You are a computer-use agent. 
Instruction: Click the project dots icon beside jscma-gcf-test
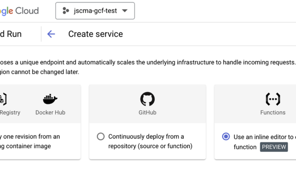pos(66,11)
